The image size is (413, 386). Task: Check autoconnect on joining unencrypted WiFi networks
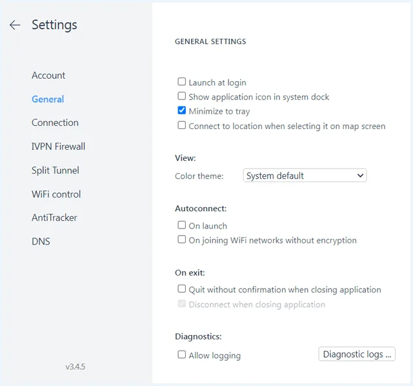[182, 239]
